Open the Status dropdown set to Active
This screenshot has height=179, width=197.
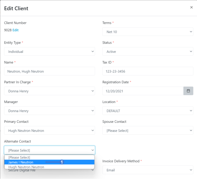click(x=148, y=52)
